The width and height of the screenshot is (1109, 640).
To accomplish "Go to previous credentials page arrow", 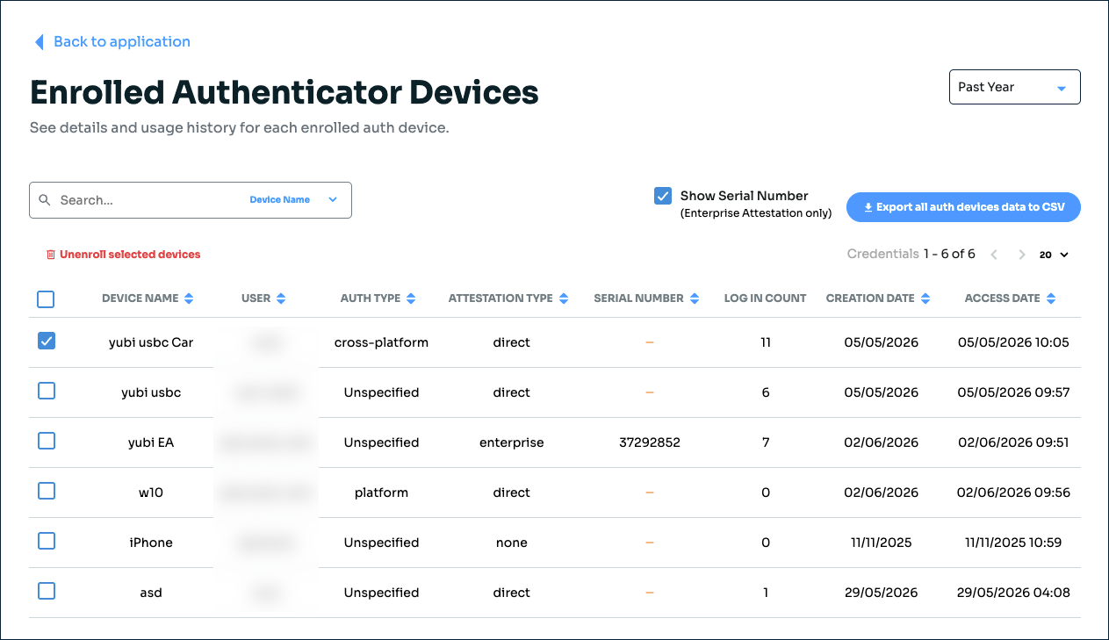I will [x=994, y=255].
